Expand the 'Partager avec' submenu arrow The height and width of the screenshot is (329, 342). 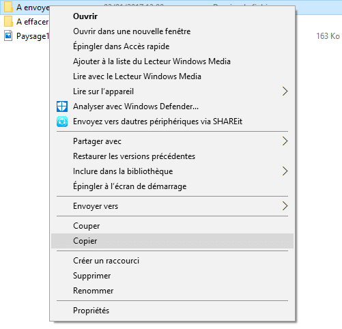285,141
